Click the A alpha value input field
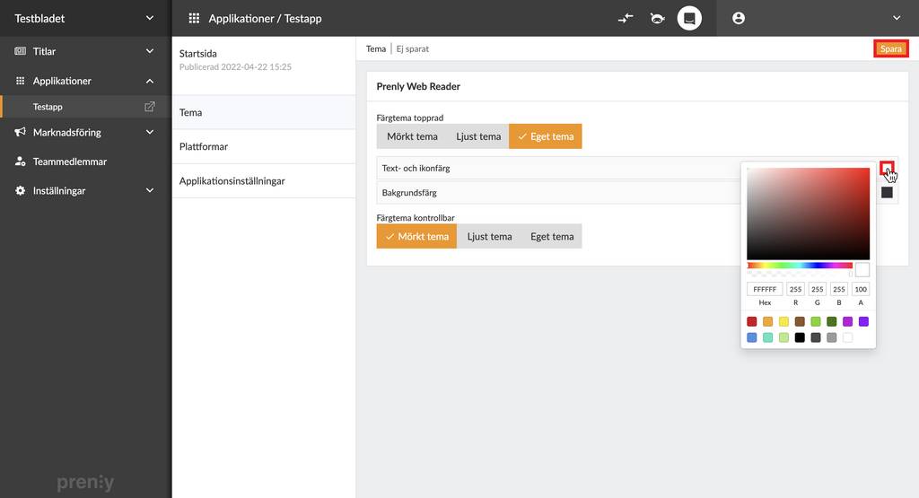The image size is (919, 498). pyautogui.click(x=861, y=289)
